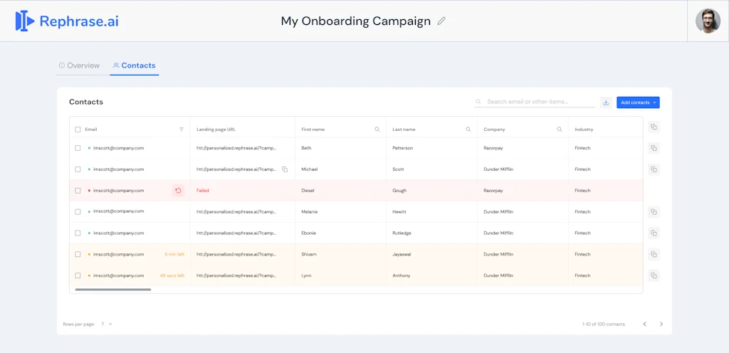Click copy icon in Beth Petterson row
The height and width of the screenshot is (353, 729).
654,148
